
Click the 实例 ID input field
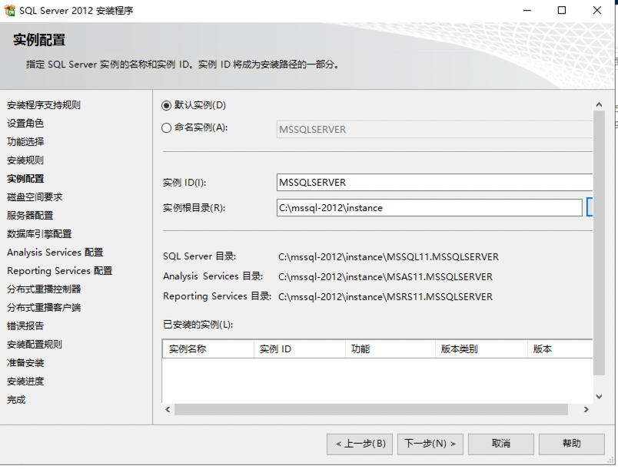(434, 183)
